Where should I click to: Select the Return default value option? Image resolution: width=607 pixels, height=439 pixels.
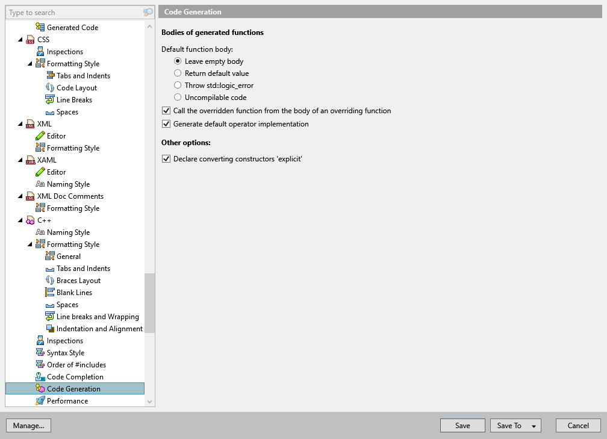[x=178, y=73]
